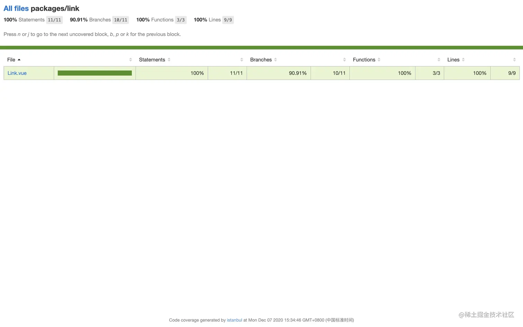Click the keyboard shortcut hint text

pyautogui.click(x=92, y=34)
